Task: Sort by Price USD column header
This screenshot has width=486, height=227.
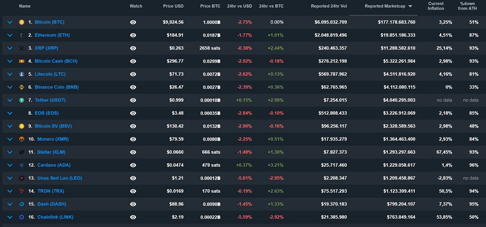Action: (173, 6)
